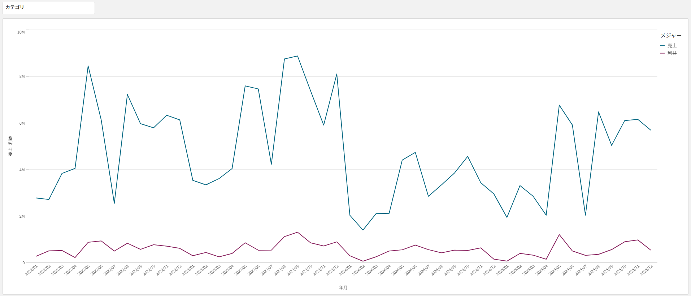The image size is (691, 296).
Task: Click the 2024/02 x-axis label
Action: pyautogui.click(x=359, y=270)
